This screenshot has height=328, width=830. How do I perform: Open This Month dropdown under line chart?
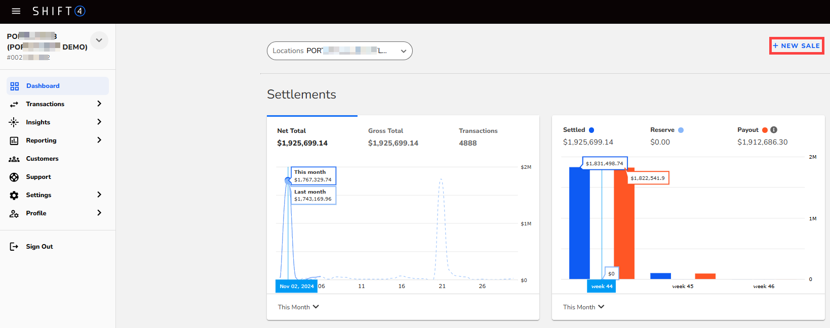(x=298, y=307)
